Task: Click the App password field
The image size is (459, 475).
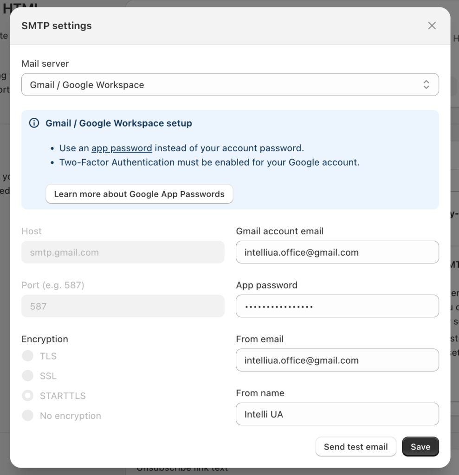Action: [x=337, y=306]
